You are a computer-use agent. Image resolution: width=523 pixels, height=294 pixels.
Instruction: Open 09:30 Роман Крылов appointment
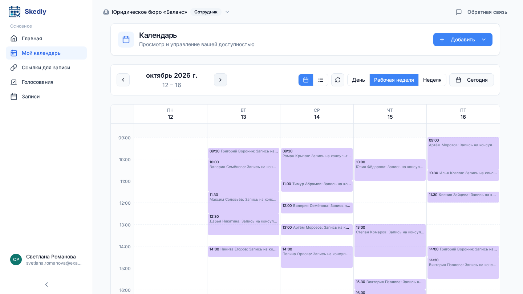point(317,164)
